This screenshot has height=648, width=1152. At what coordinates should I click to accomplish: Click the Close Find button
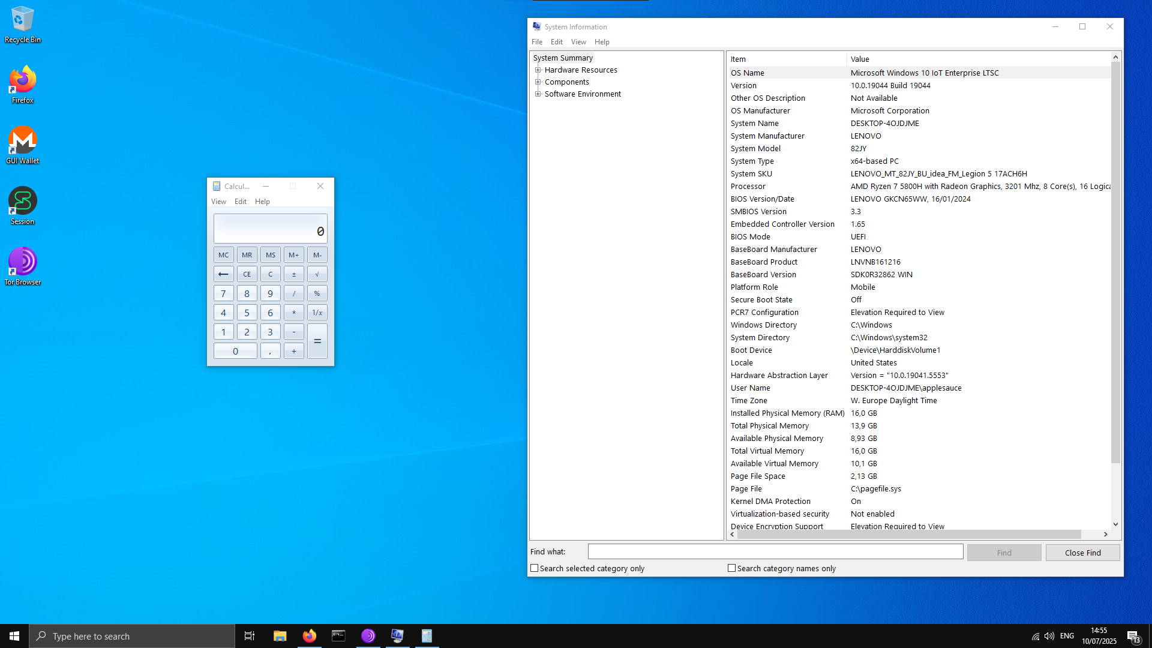[1083, 553]
